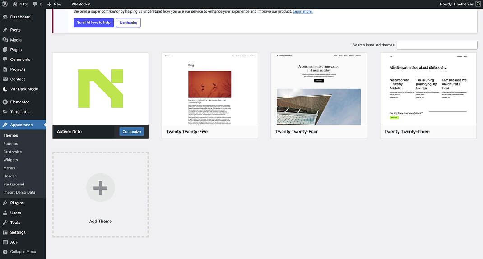Click the plus icon beside New
The image size is (483, 259).
(49, 4)
